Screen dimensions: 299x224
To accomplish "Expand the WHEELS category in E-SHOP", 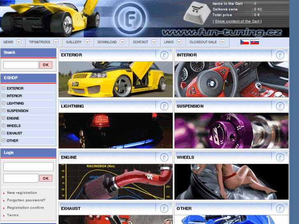I will (x=4, y=125).
